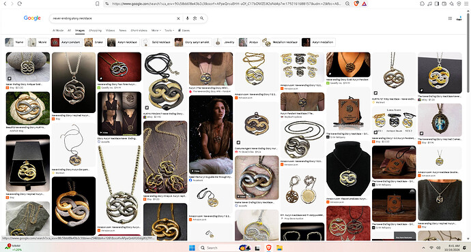
Task: Search by image with the Lens camera icon
Action: [x=195, y=18]
